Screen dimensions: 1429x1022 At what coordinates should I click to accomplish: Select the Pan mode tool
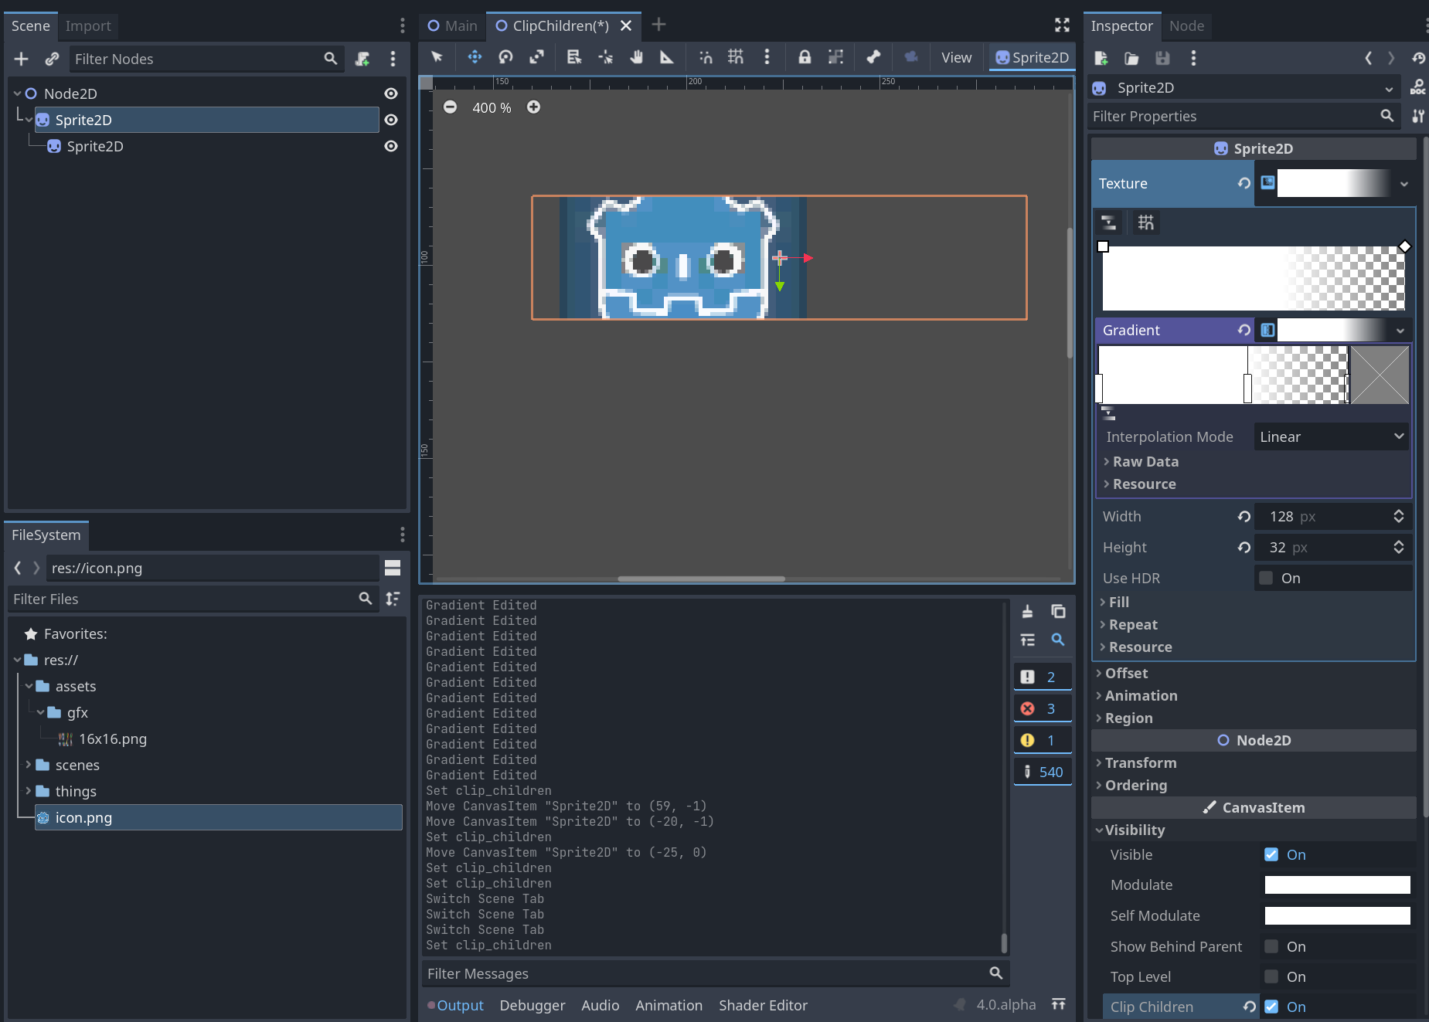pos(636,57)
